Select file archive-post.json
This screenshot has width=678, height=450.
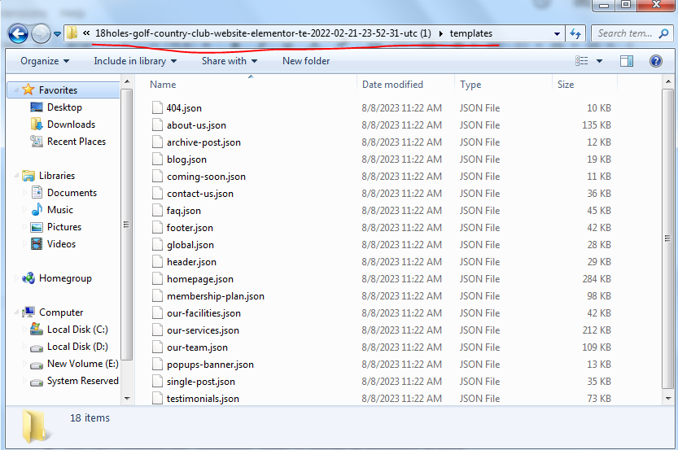coord(203,142)
